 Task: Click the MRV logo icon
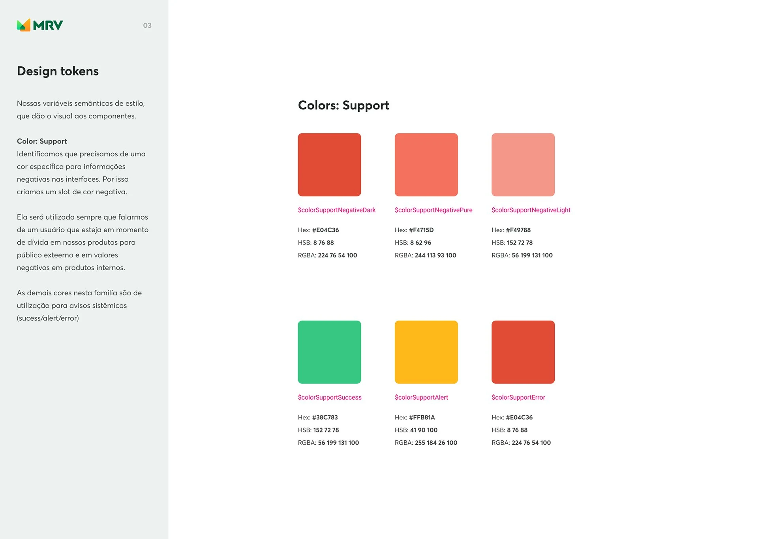coord(24,25)
